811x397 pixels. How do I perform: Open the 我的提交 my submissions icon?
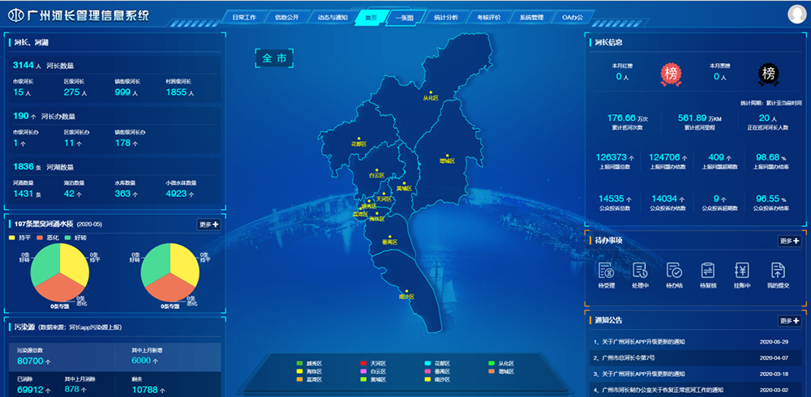777,271
